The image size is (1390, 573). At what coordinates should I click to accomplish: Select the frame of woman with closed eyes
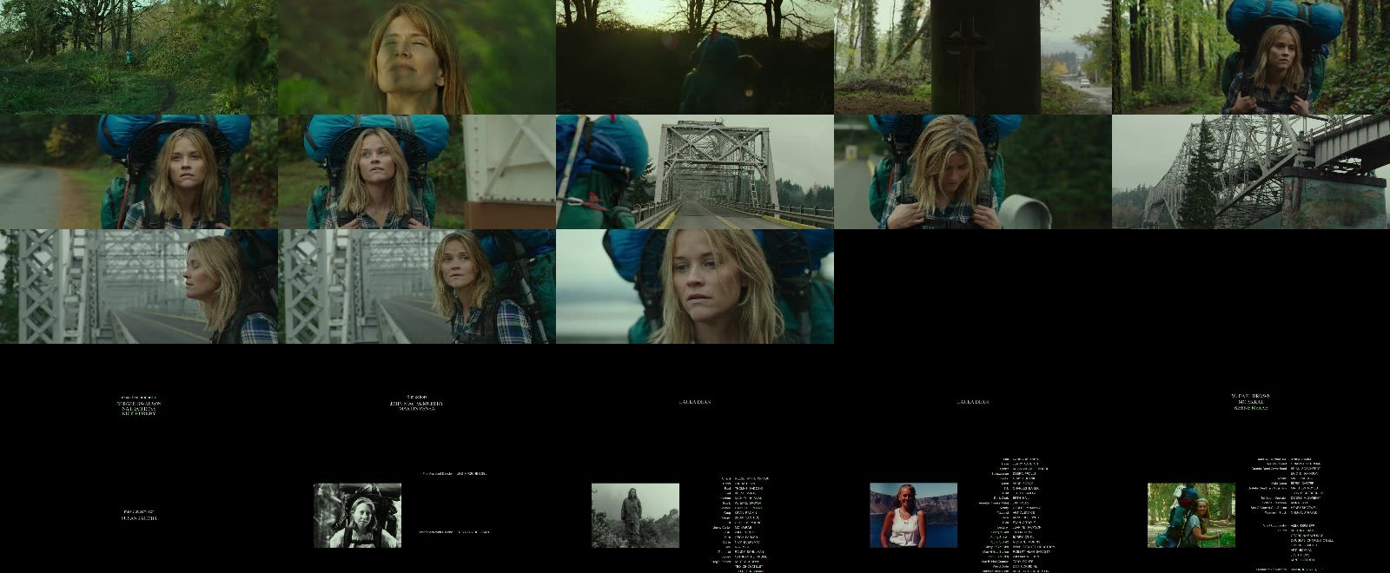tap(417, 57)
